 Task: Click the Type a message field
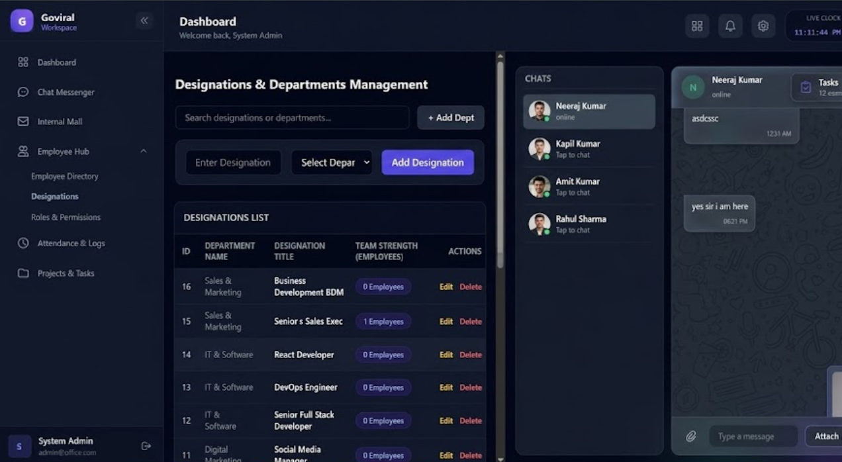click(x=753, y=436)
